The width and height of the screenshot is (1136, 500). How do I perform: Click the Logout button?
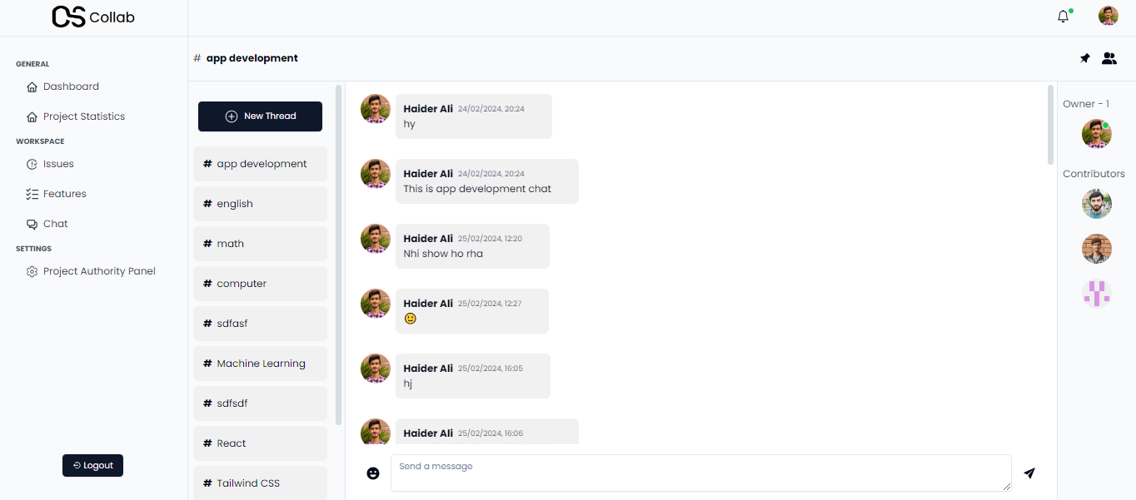click(92, 465)
